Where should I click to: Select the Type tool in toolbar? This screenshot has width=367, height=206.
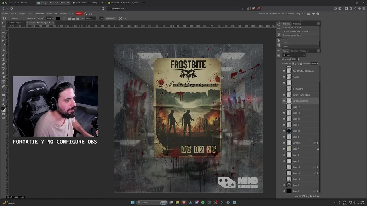(x=3, y=82)
